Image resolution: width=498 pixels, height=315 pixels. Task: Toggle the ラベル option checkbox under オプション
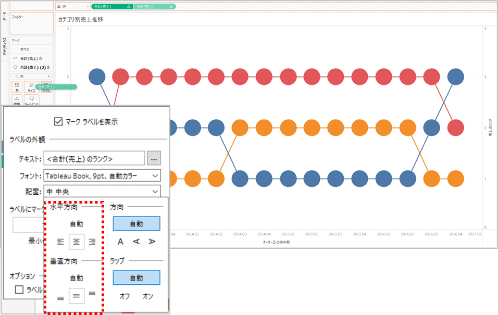click(x=19, y=289)
